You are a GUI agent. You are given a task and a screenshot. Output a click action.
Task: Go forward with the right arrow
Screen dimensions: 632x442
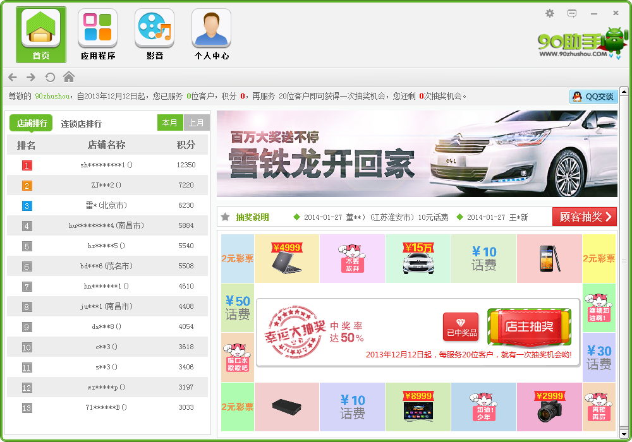point(31,77)
